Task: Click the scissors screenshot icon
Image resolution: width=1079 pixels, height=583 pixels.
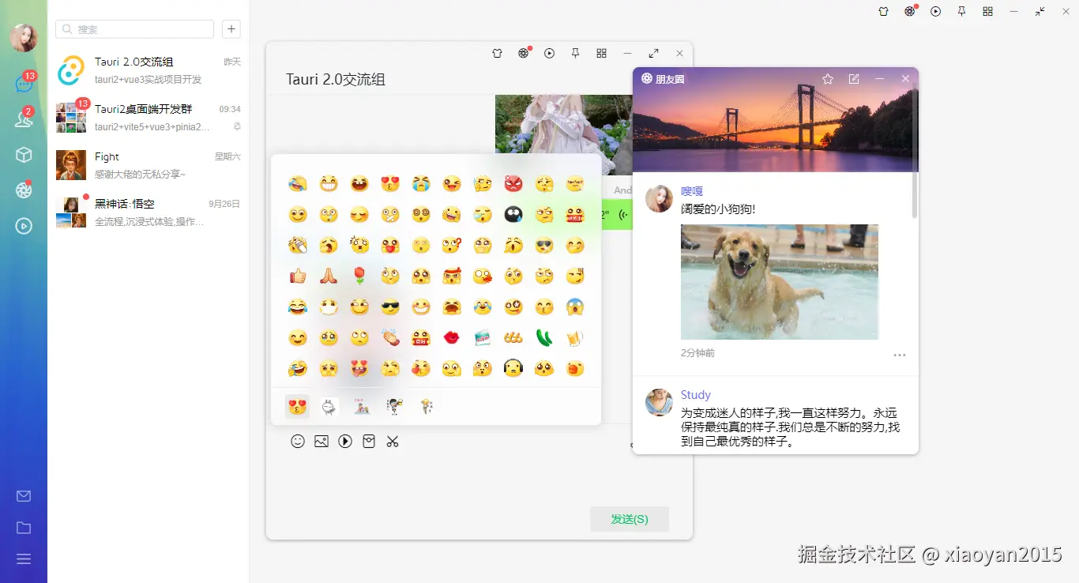Action: click(393, 442)
